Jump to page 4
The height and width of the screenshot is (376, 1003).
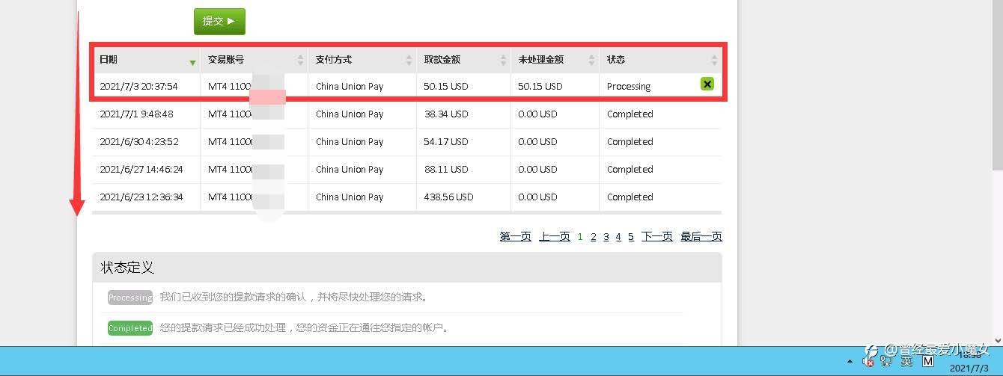coord(618,236)
